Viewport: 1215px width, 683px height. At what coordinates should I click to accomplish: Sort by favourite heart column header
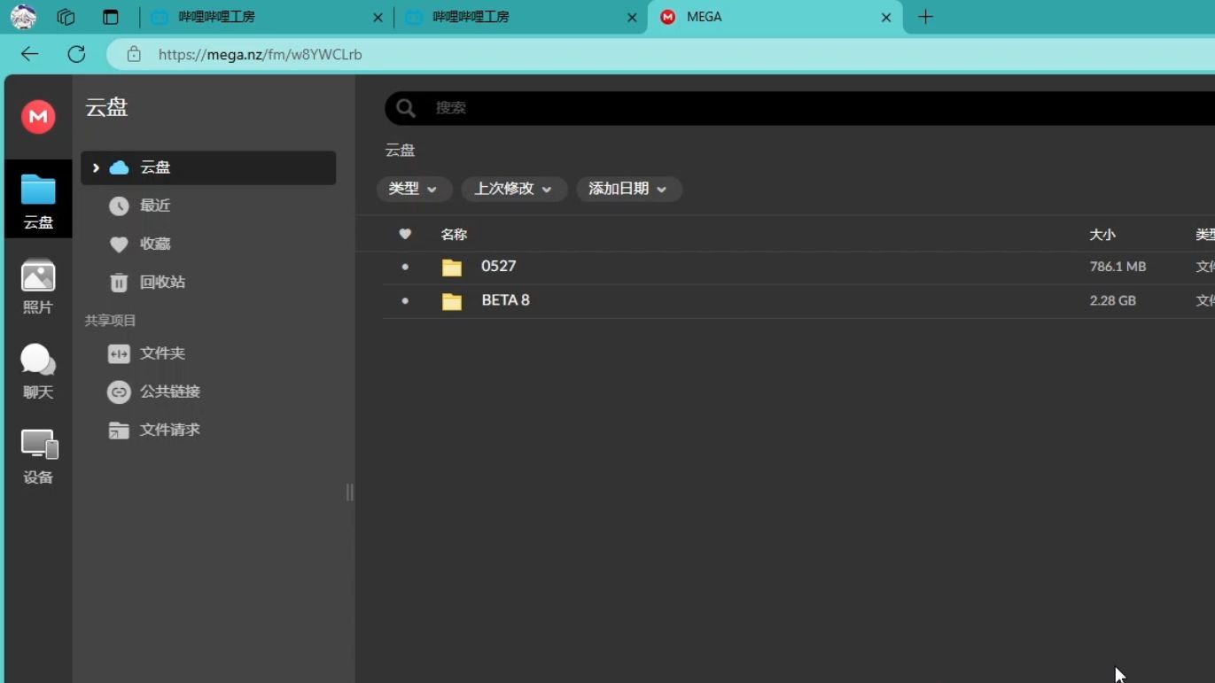coord(405,234)
